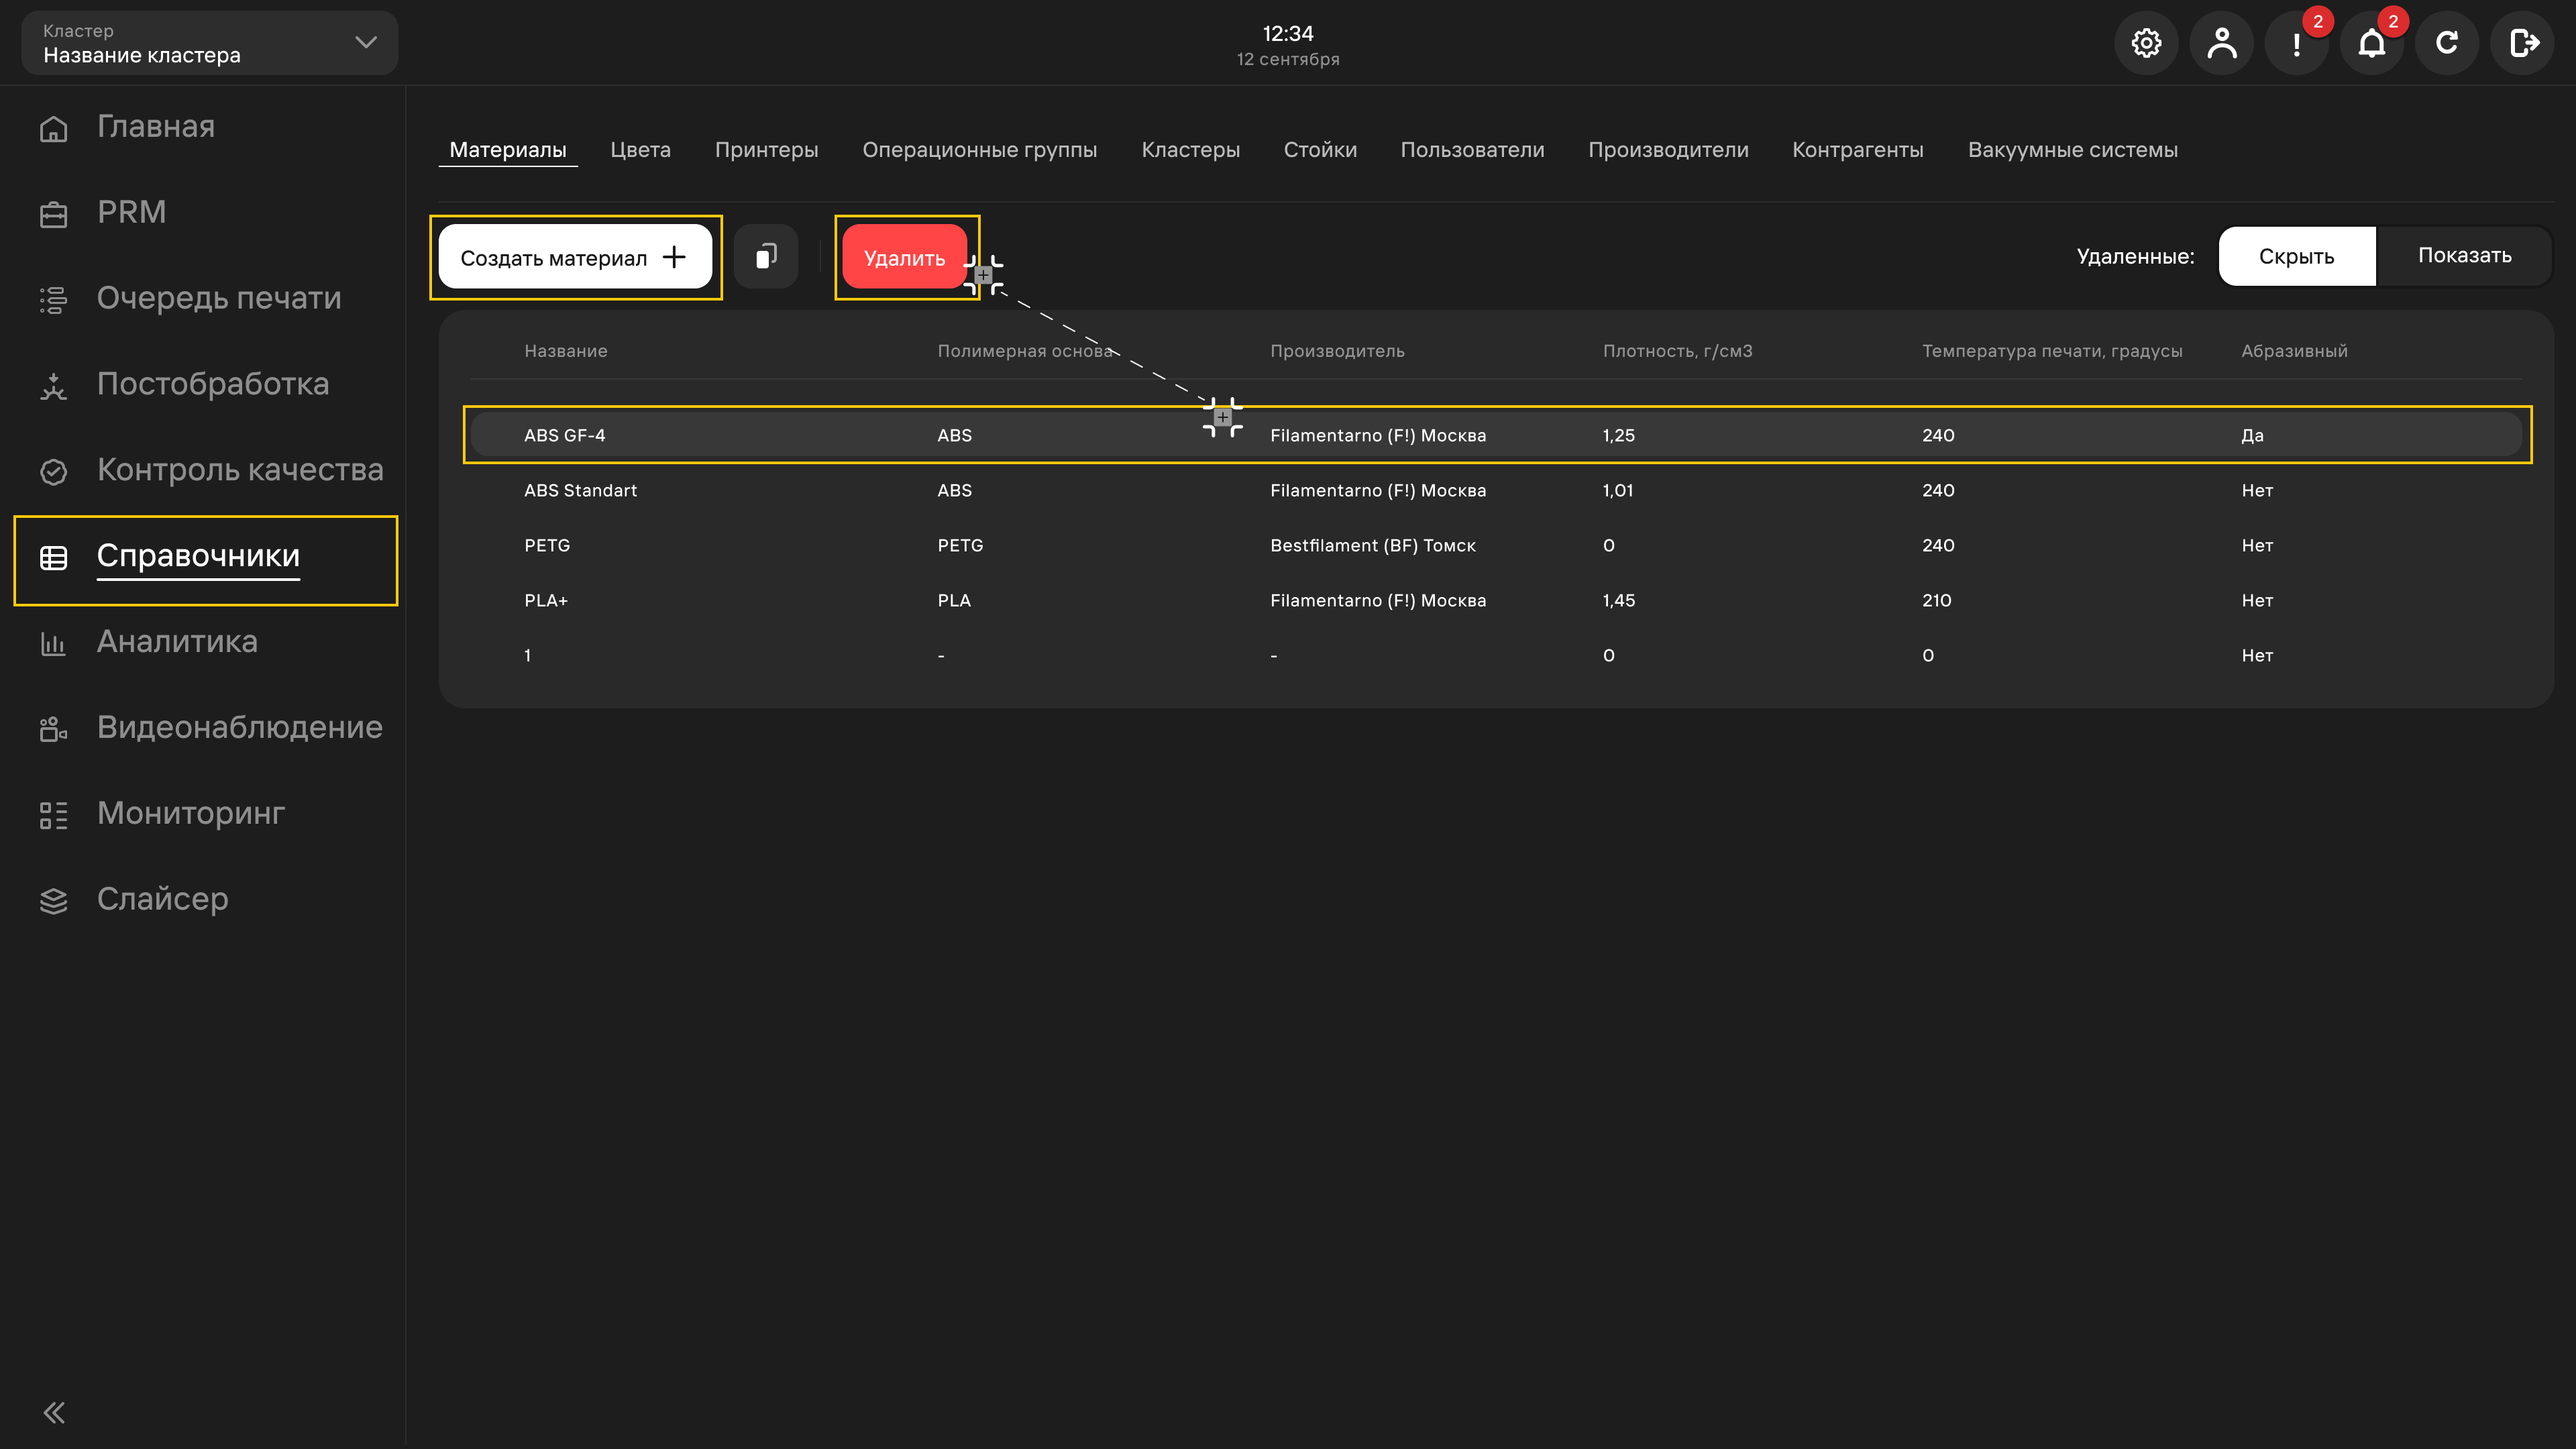Click the Плотность, г/см3 column header
The width and height of the screenshot is (2576, 1449).
pos(1677,351)
